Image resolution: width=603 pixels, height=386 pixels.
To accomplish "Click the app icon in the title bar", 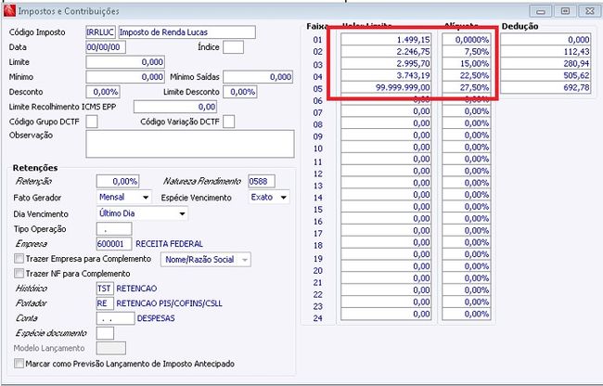I will 9,11.
